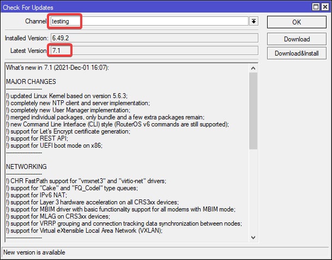The width and height of the screenshot is (332, 260).
Task: Click the Download&Install button
Action: click(297, 53)
